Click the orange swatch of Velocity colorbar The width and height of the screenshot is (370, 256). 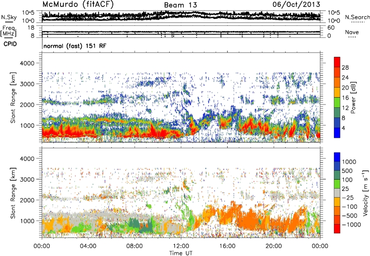tap(337, 211)
